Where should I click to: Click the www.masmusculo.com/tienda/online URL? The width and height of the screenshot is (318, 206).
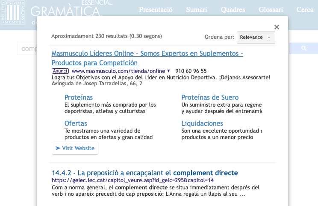(118, 71)
